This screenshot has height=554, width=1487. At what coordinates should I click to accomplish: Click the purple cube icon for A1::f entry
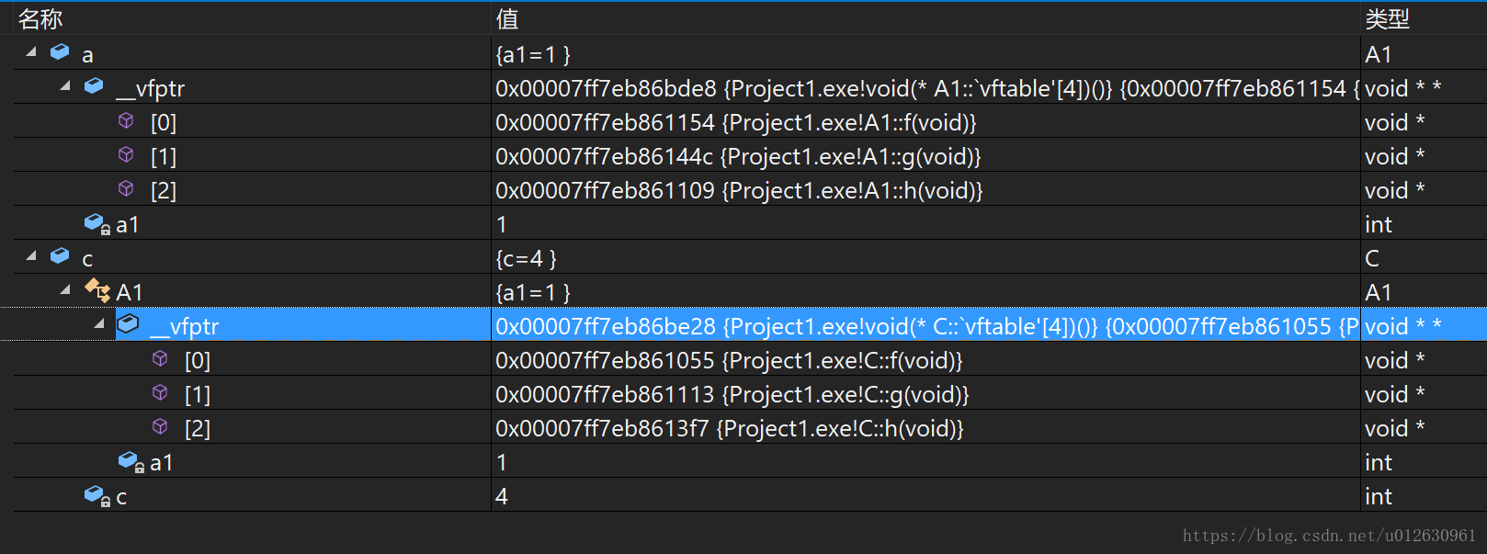coord(127,120)
